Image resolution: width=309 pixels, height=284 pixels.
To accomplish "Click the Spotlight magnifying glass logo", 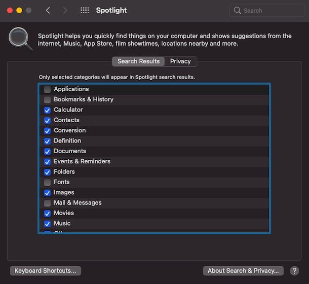I will point(20,39).
